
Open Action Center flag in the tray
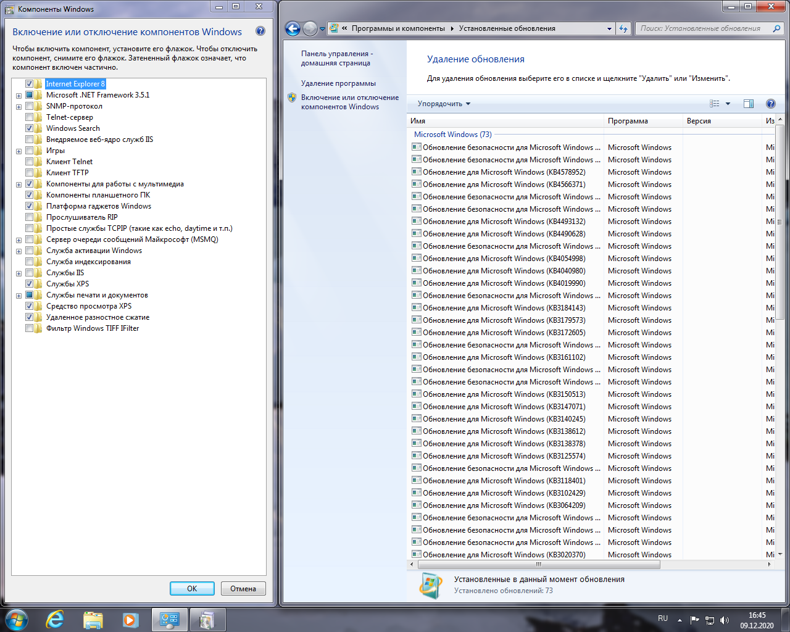pyautogui.click(x=695, y=620)
